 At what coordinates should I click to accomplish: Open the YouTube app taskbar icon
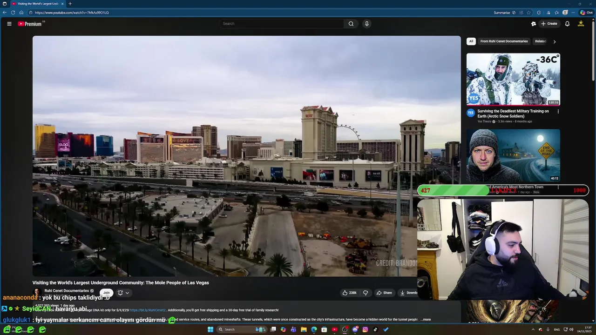[x=334, y=329]
